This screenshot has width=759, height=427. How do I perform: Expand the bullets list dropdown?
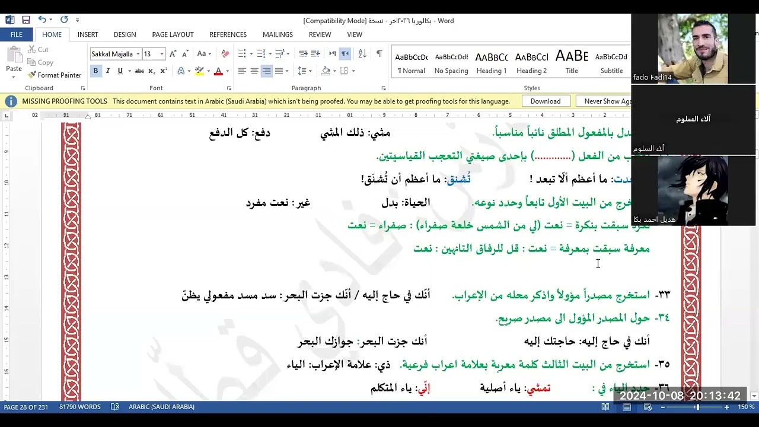coord(251,54)
